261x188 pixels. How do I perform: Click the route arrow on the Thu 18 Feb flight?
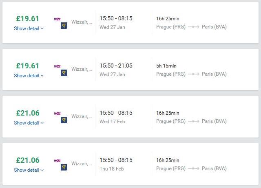[x=194, y=168]
